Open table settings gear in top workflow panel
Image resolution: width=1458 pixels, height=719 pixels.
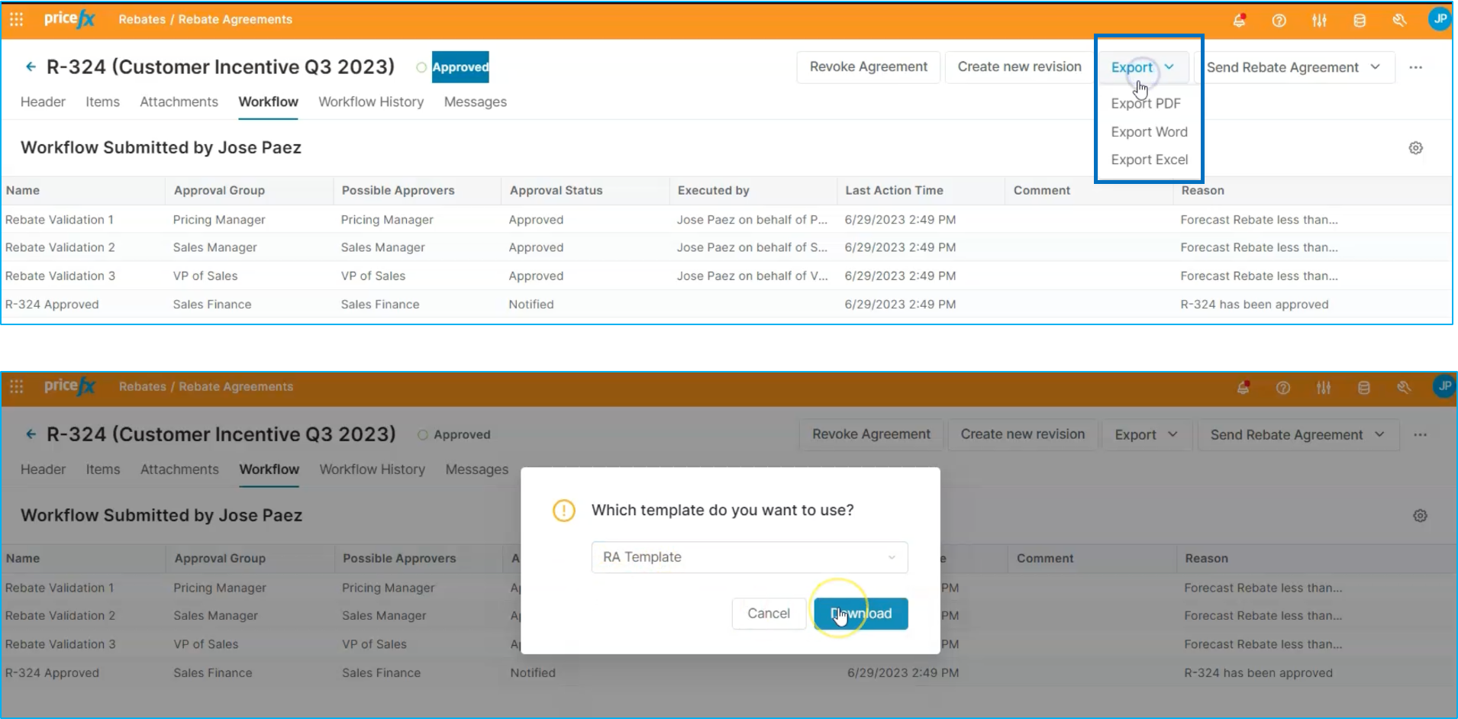coord(1415,148)
